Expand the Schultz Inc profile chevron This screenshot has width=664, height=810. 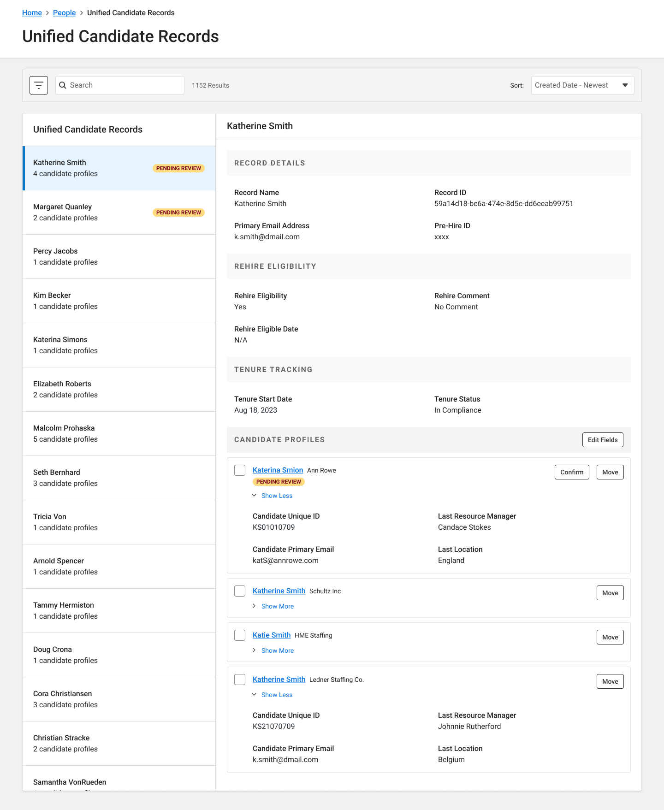[x=254, y=606]
